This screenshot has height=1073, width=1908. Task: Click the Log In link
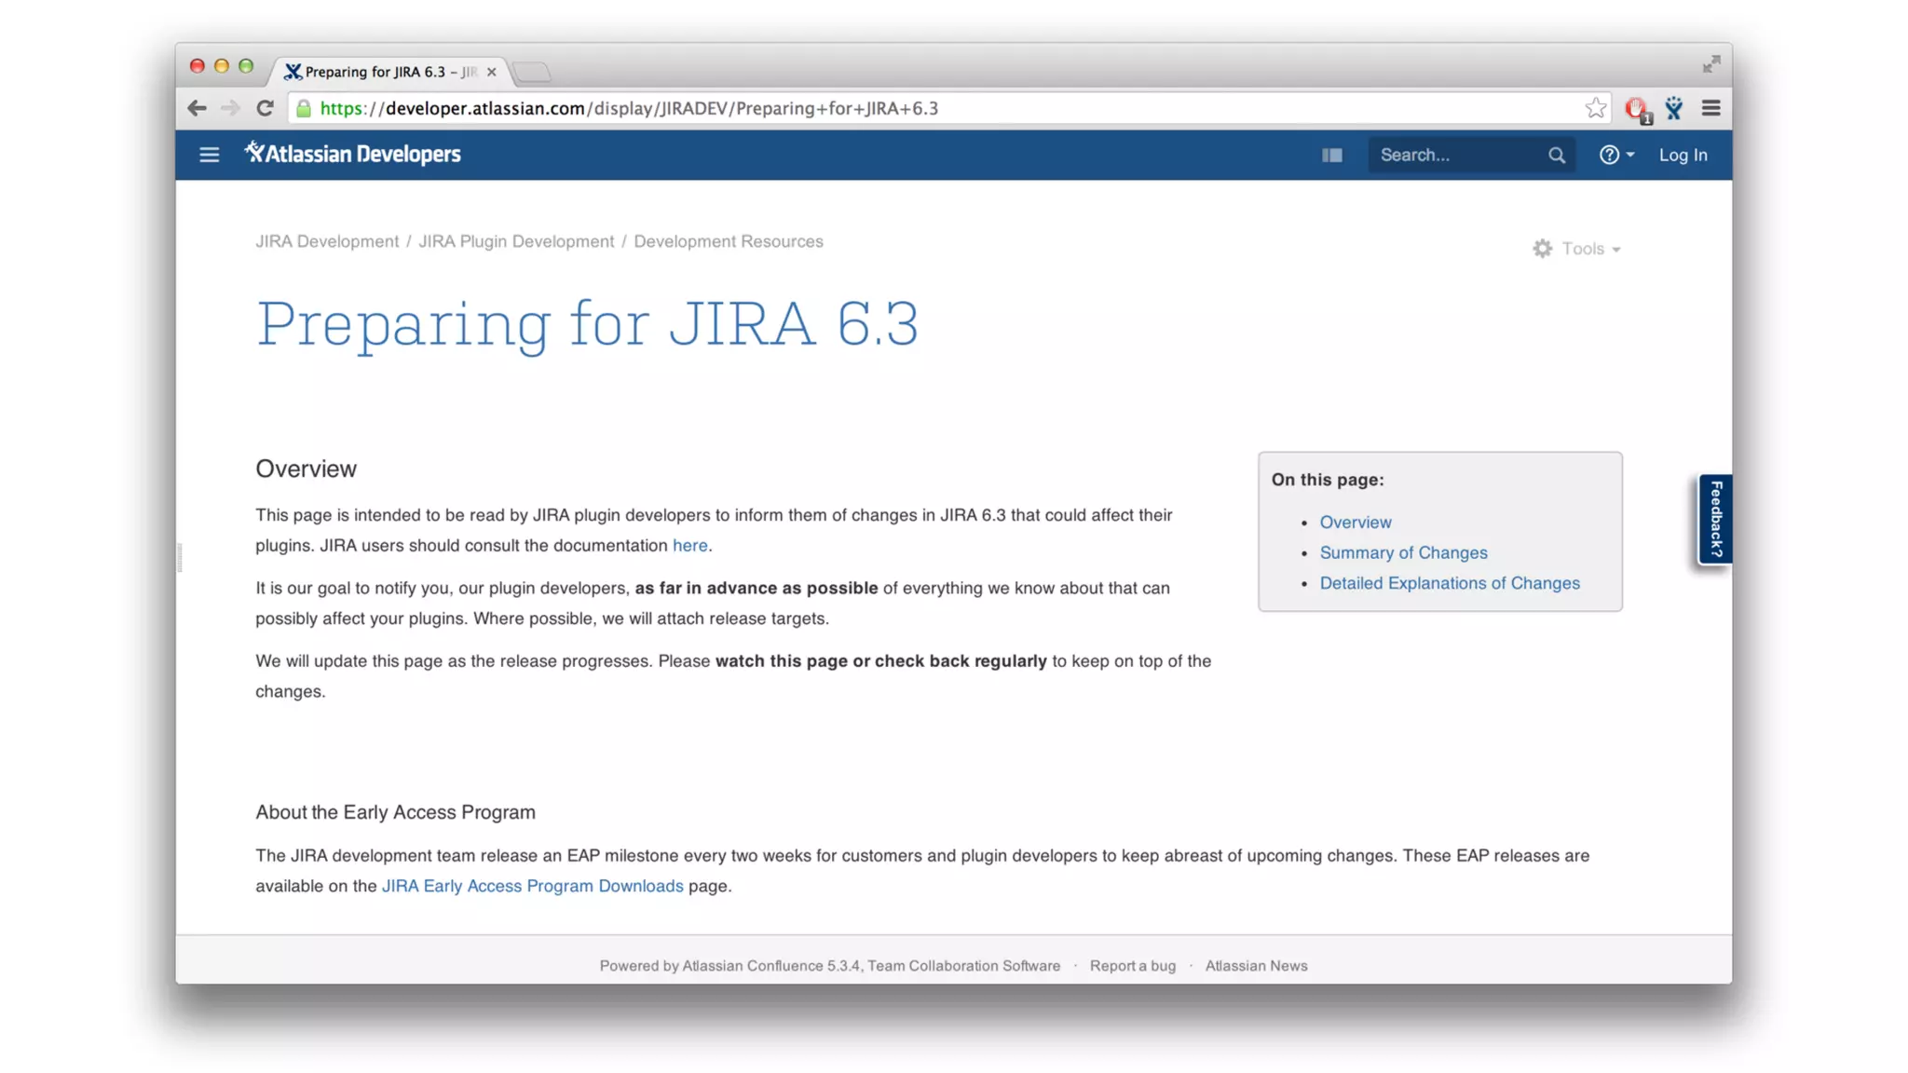[1683, 155]
